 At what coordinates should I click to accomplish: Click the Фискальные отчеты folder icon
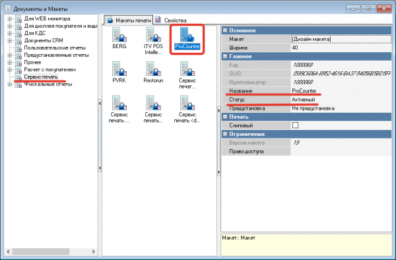click(x=18, y=84)
